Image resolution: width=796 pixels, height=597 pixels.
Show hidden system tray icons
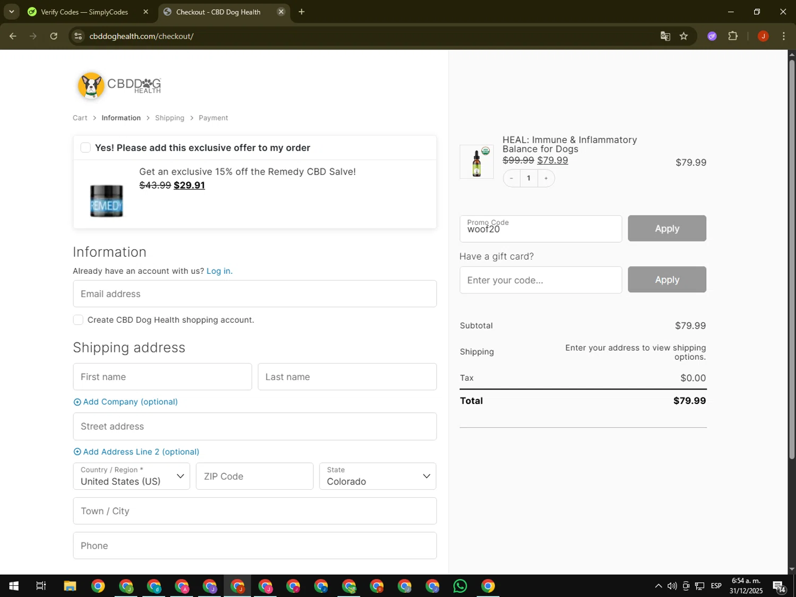point(658,586)
